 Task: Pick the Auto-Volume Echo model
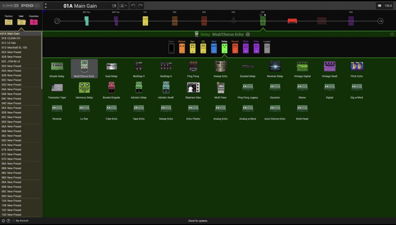275,112
